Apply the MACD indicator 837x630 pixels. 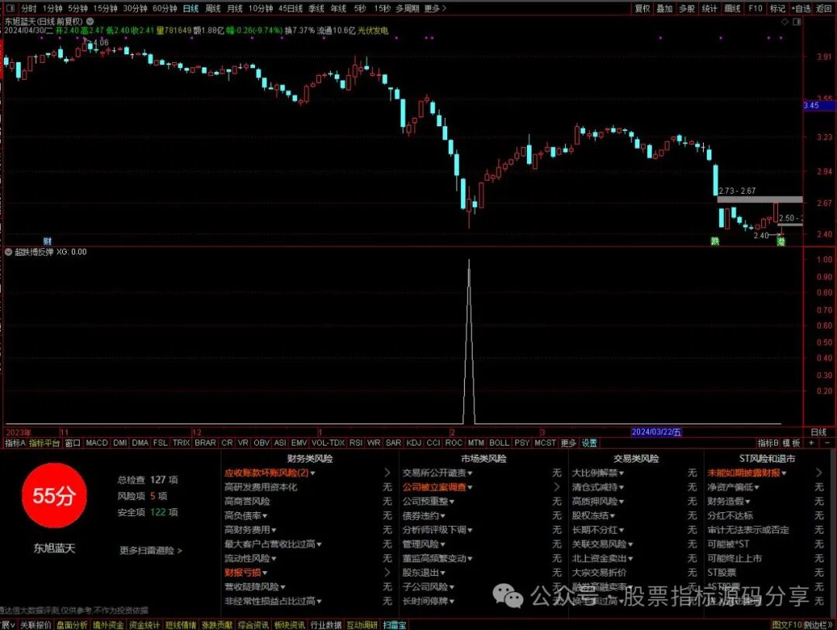click(x=97, y=442)
